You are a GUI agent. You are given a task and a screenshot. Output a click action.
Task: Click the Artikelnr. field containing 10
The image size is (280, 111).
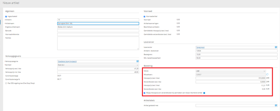point(98,20)
